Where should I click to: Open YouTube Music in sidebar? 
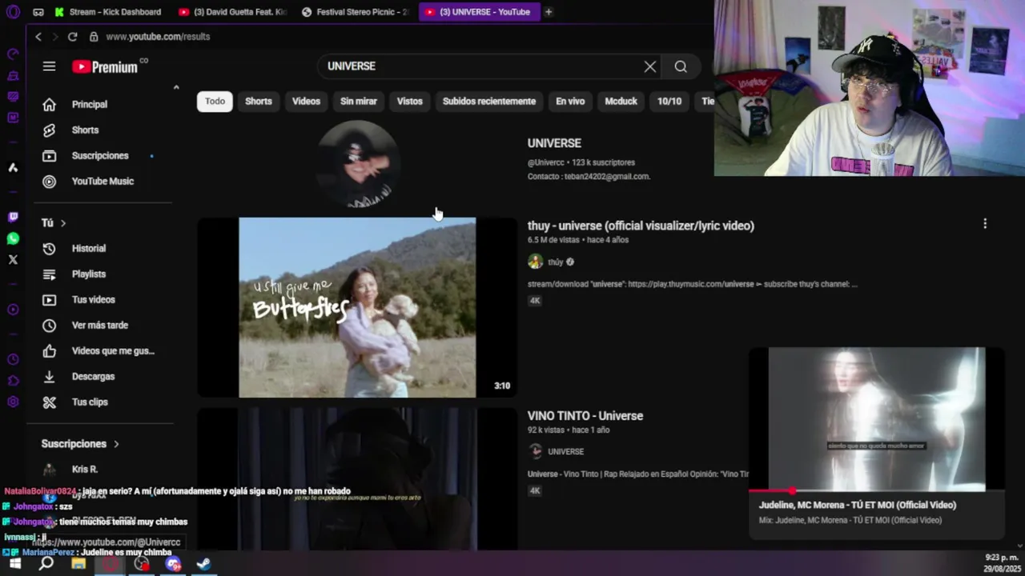click(x=102, y=181)
